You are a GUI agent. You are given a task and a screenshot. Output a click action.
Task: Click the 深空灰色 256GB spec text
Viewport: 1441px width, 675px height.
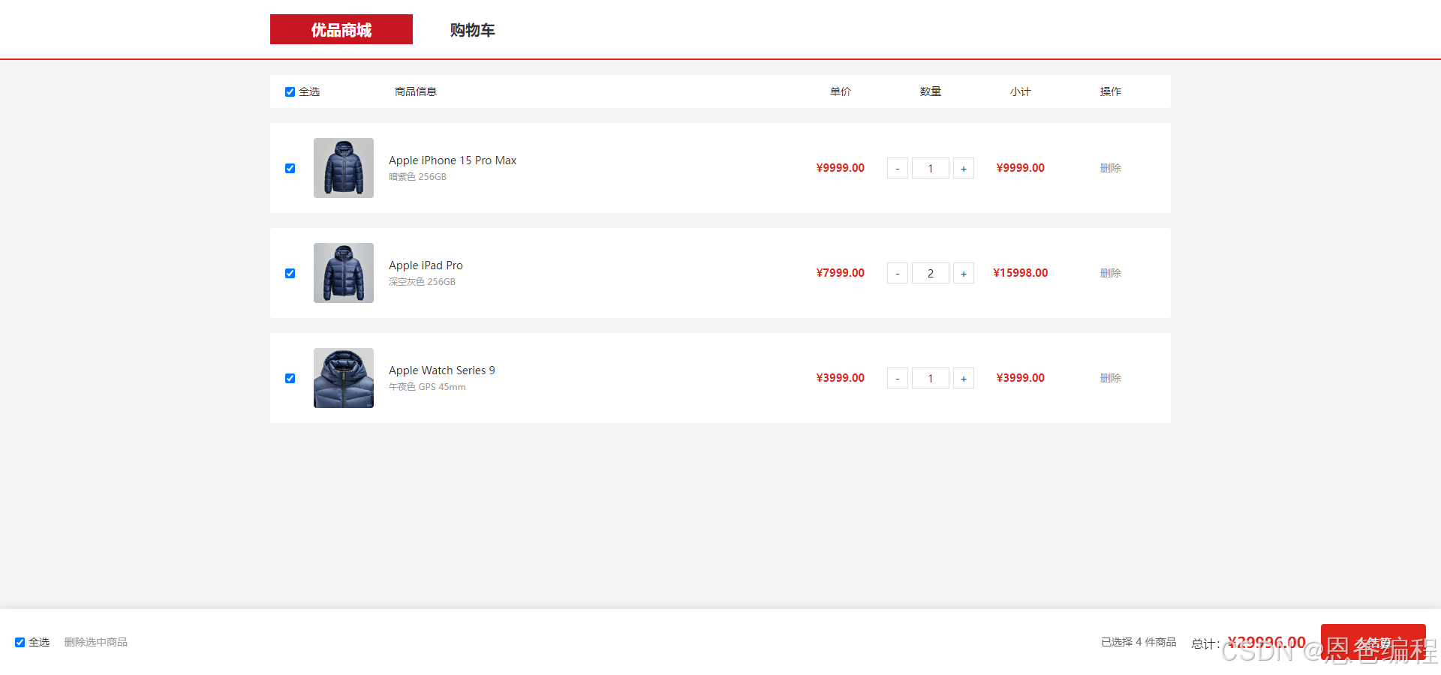point(422,282)
